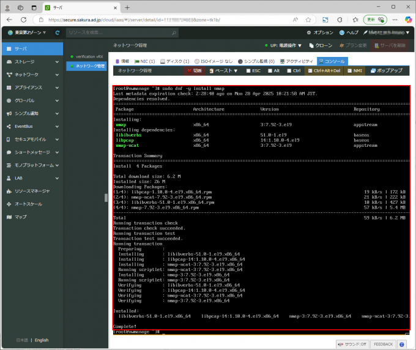
Task: Click the browser reload button
Action: (x=24, y=20)
